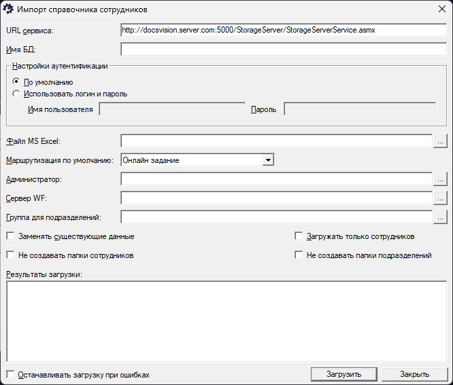The height and width of the screenshot is (385, 453).
Task: Focus the URL сервиса input field
Action: (283, 31)
